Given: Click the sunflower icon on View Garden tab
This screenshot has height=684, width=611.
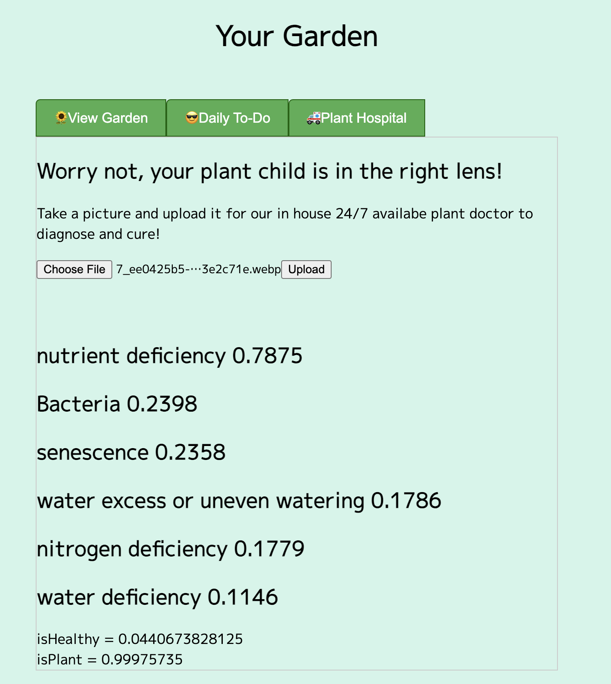Looking at the screenshot, I should click(61, 118).
